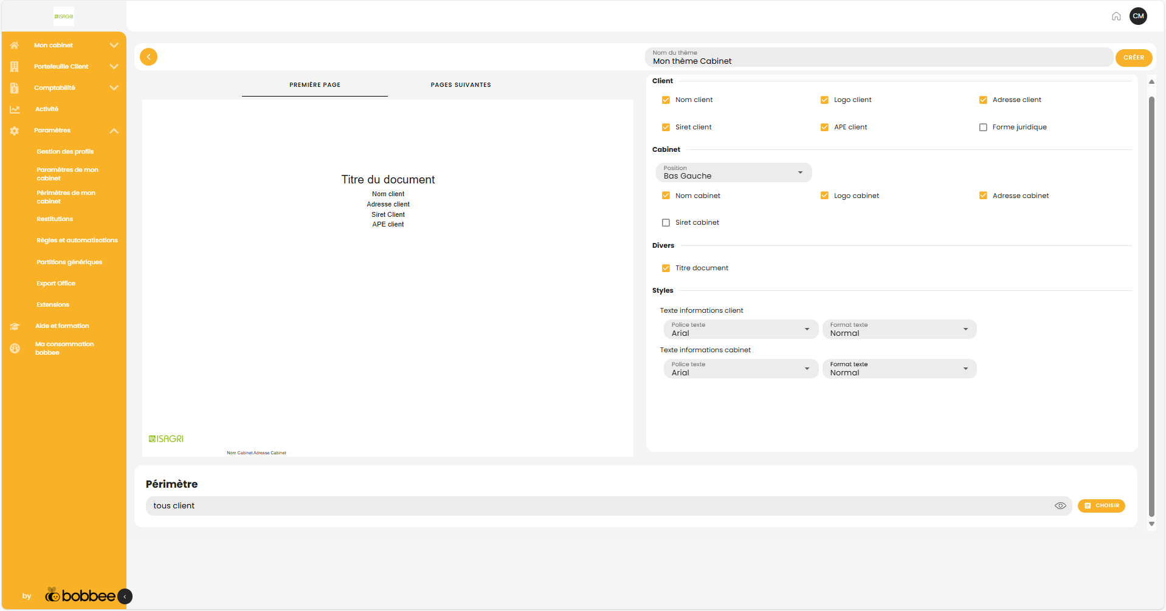Uncheck the Adresse cabinet checkbox

coord(983,196)
